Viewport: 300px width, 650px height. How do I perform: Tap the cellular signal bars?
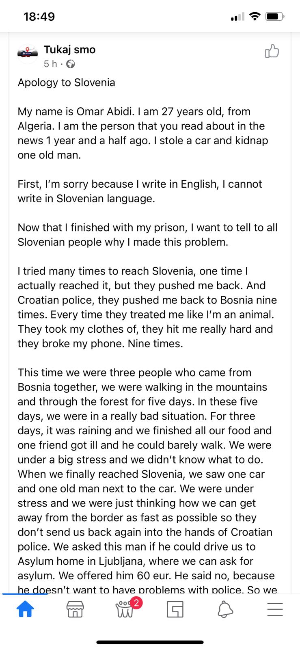point(237,17)
